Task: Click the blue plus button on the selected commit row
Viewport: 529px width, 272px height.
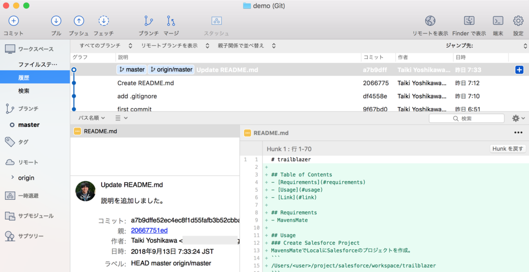Action: (519, 70)
